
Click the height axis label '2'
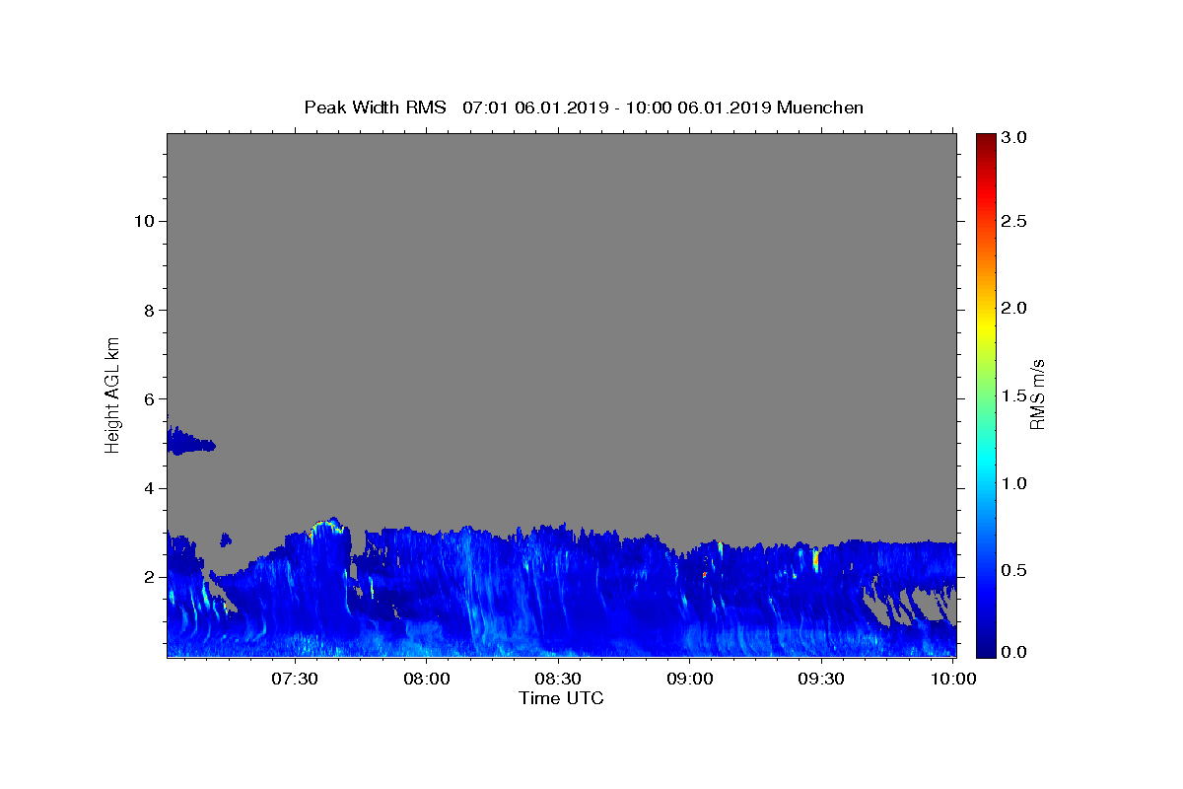(148, 577)
